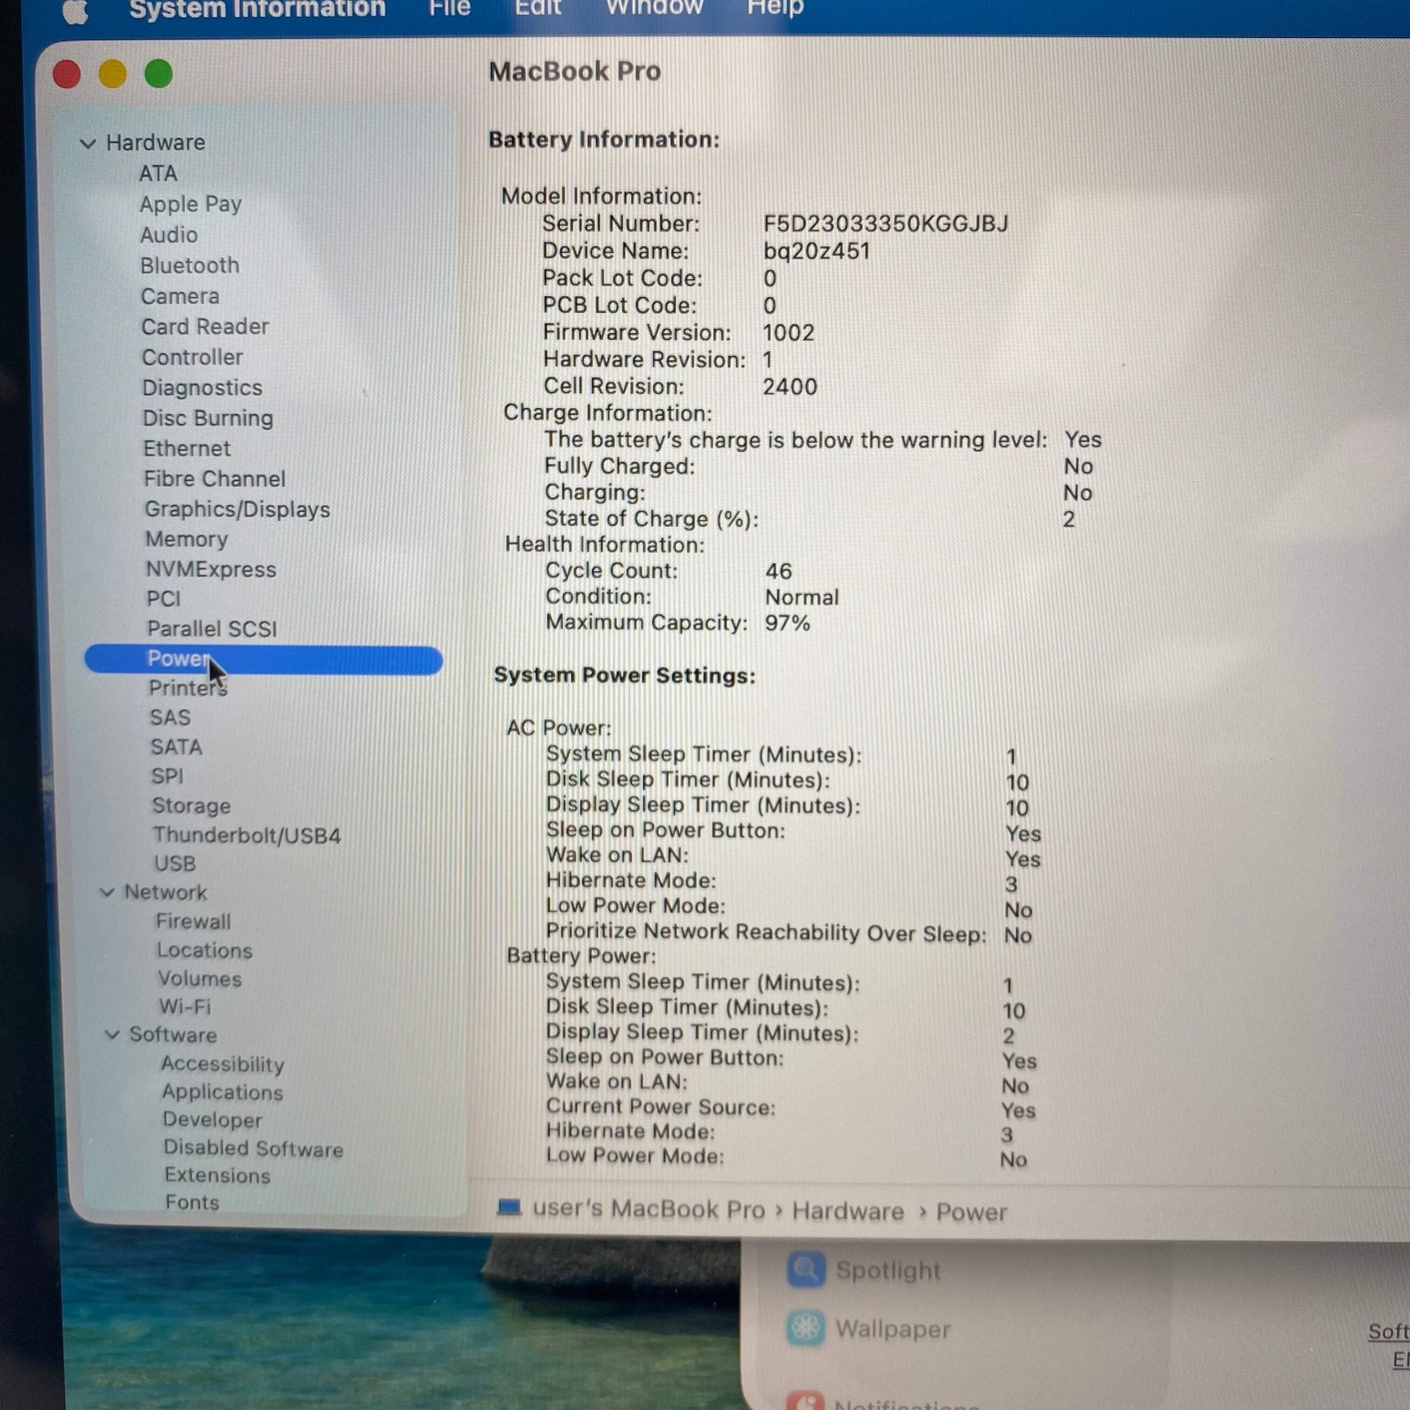Screen dimensions: 1410x1410
Task: Select Diagnostics in the sidebar
Action: (202, 388)
